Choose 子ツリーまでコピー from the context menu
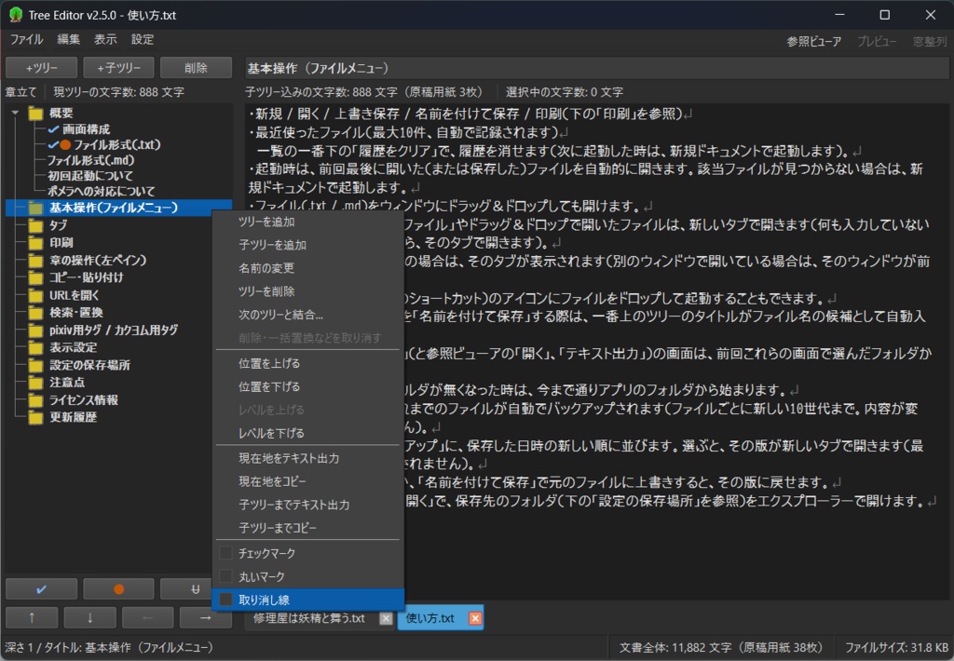The height and width of the screenshot is (661, 954). (x=307, y=527)
